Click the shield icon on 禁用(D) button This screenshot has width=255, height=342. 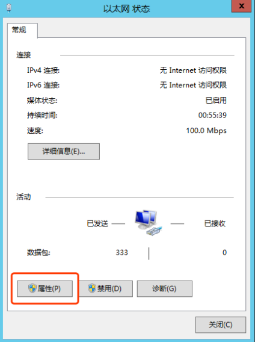pyautogui.click(x=92, y=288)
